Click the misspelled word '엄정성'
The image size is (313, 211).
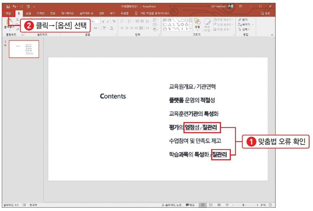tap(192, 127)
